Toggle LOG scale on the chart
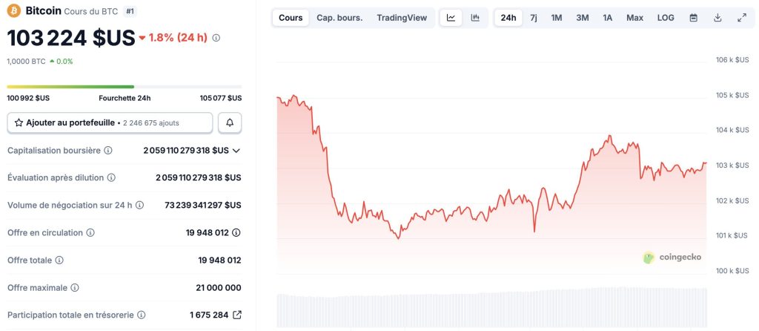The image size is (759, 331). coord(666,18)
